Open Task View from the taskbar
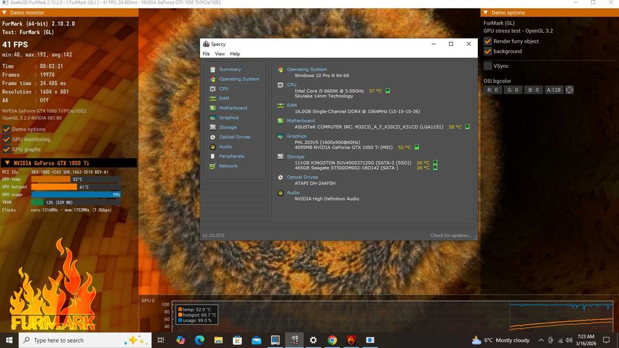This screenshot has width=619, height=348. point(161,340)
